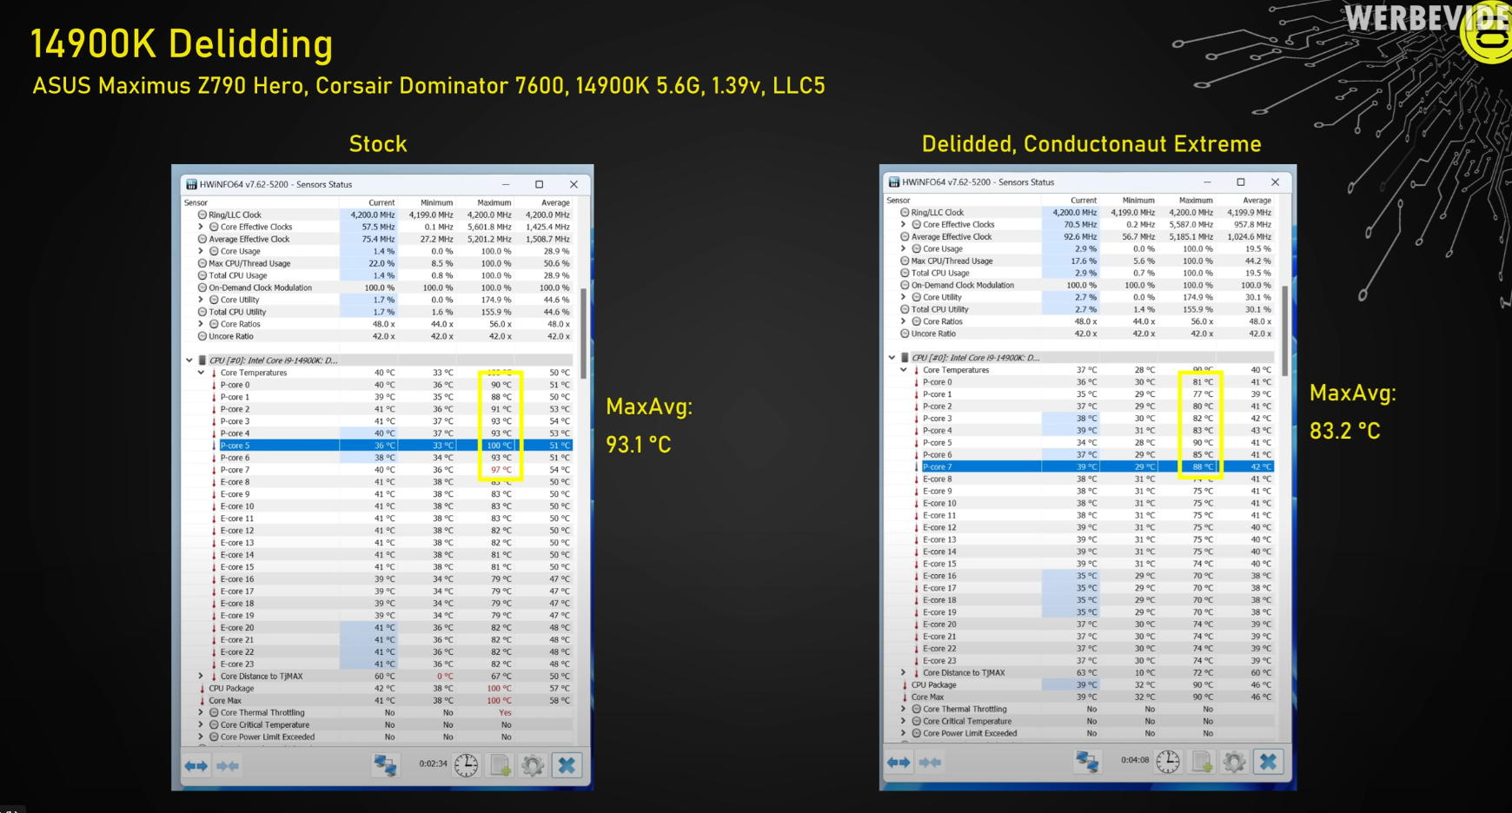Collapse CPU [#0] section in Delidded window

[x=892, y=358]
